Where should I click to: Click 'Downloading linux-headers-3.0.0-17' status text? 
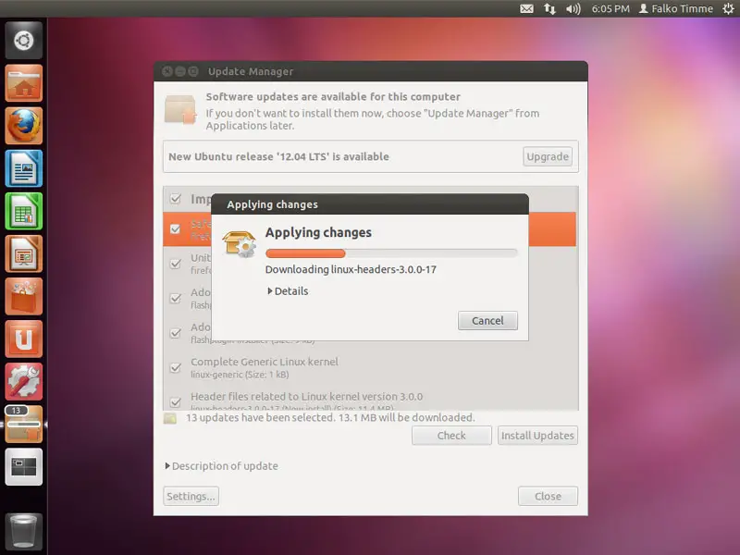pos(351,269)
